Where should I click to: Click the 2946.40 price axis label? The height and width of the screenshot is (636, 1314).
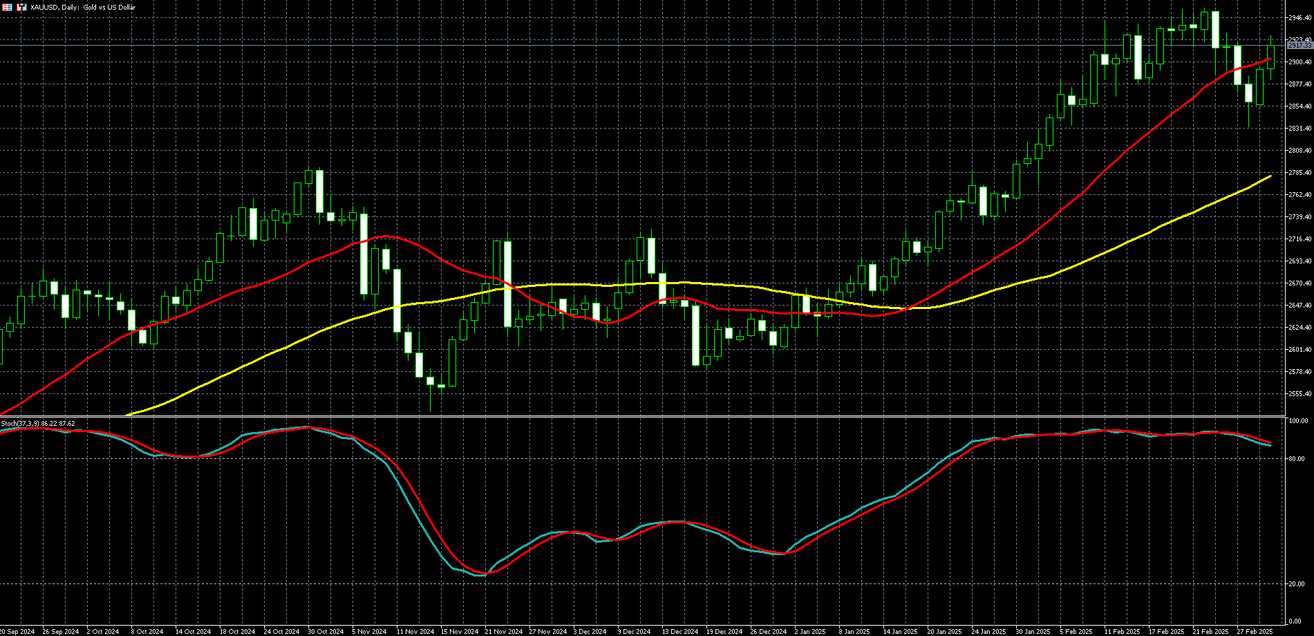(1299, 18)
